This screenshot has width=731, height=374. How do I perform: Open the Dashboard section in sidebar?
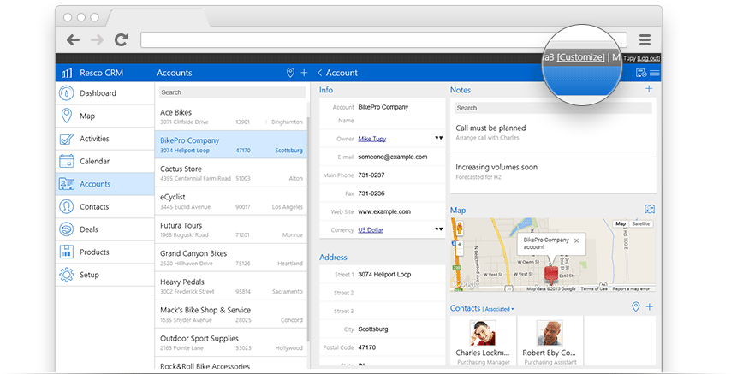click(x=96, y=93)
